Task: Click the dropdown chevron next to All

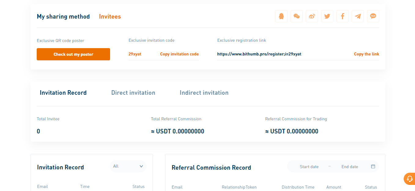Action: click(141, 166)
